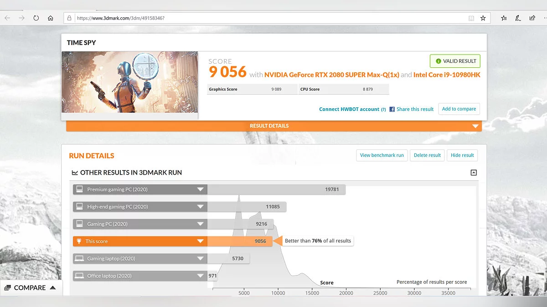This screenshot has width=547, height=307.
Task: Click the Premium gaming PC monitor icon
Action: click(x=79, y=189)
